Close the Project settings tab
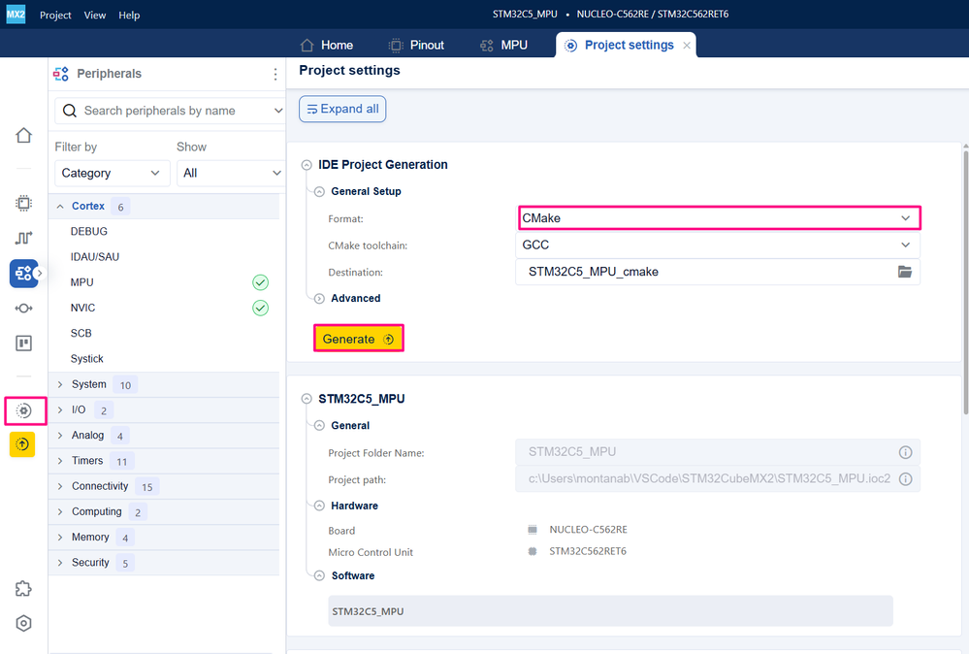The image size is (969, 654). coord(687,46)
